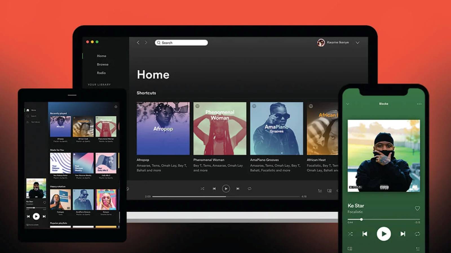Open Afropop cover in tablet Recently played
Viewport: 451px width, 253px height.
click(x=60, y=126)
